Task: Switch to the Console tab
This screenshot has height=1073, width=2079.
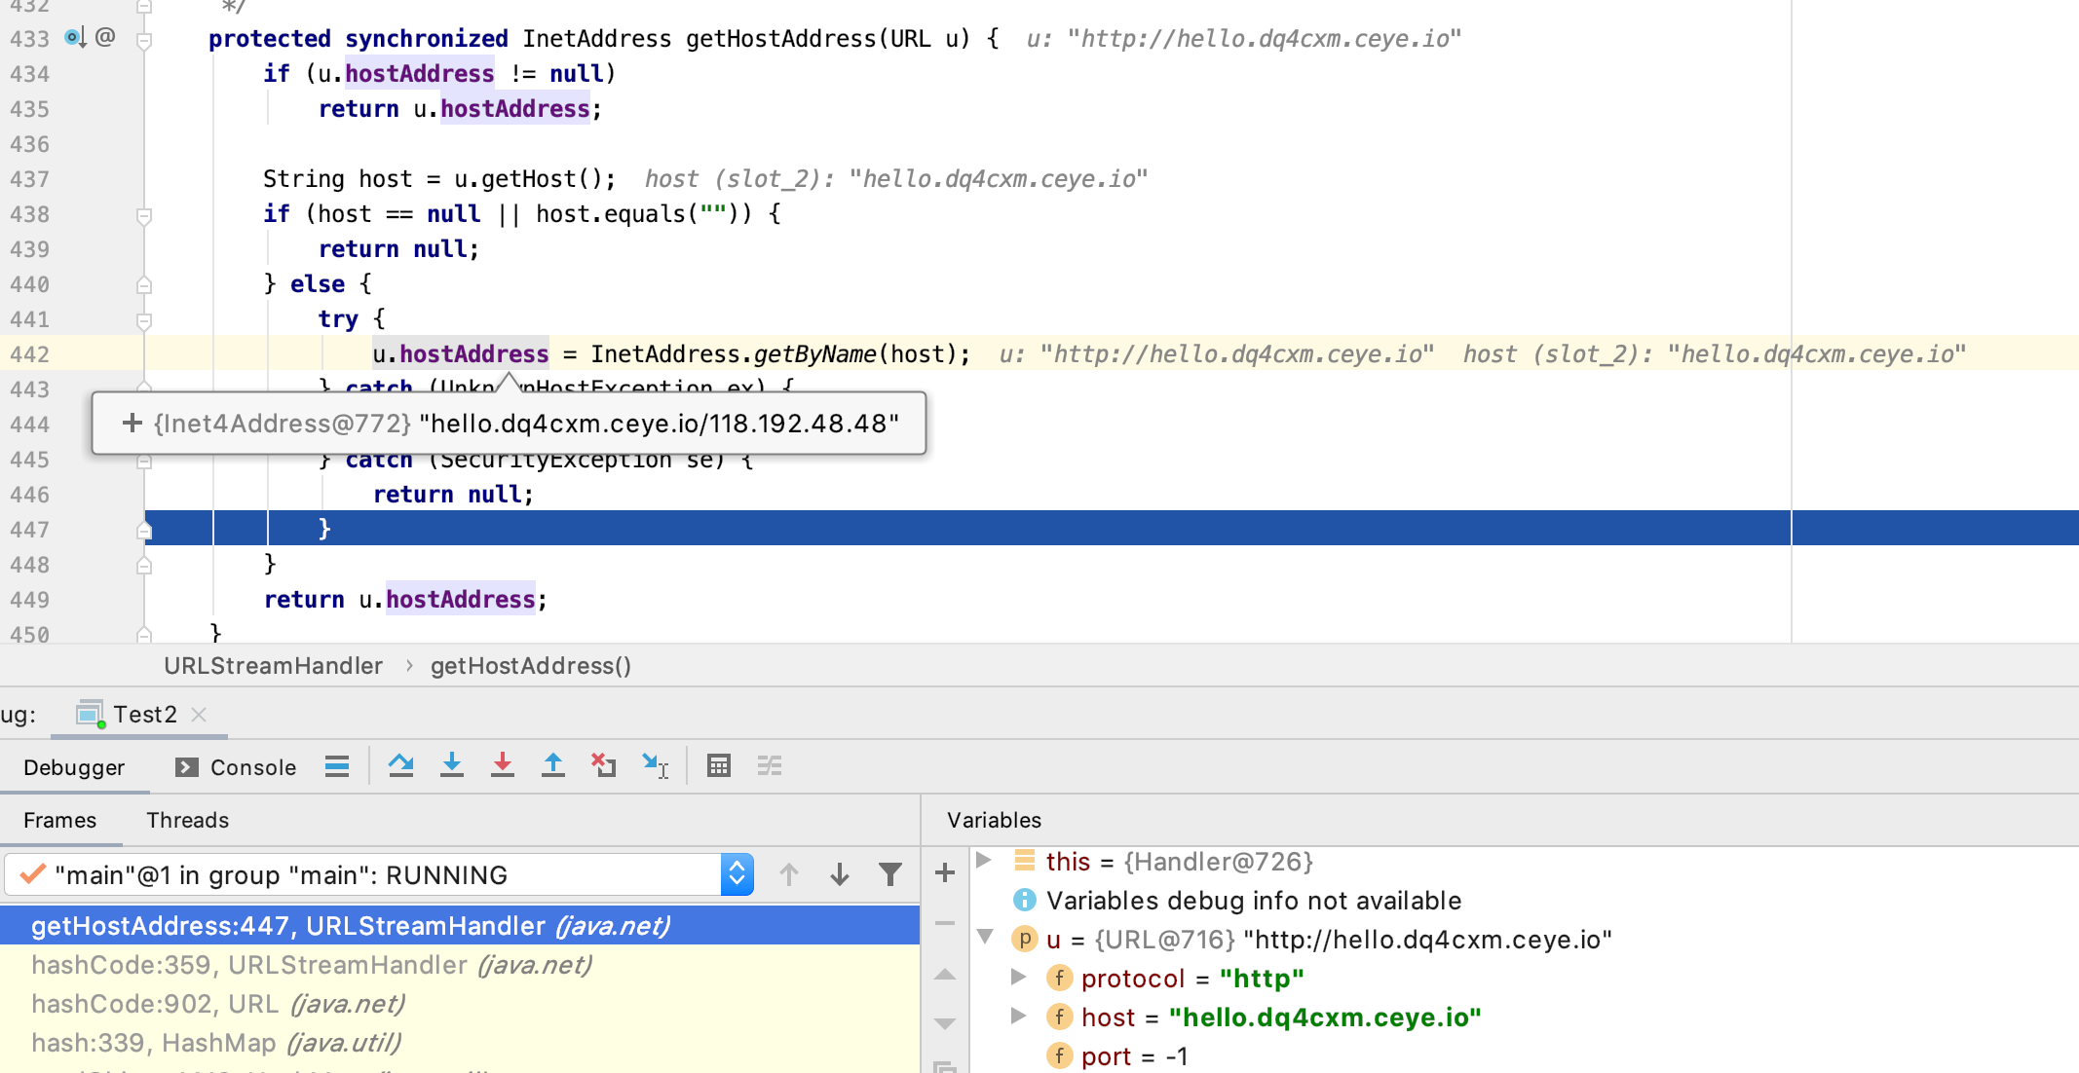Action: pyautogui.click(x=236, y=767)
